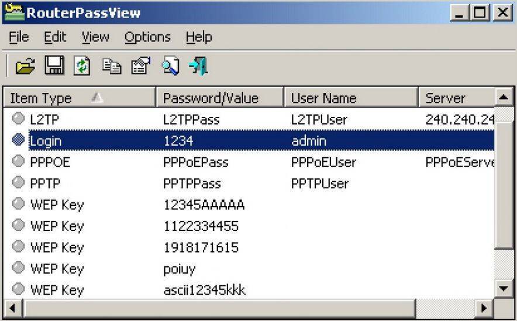This screenshot has width=517, height=321.
Task: Click the Exit door icon
Action: 198,66
